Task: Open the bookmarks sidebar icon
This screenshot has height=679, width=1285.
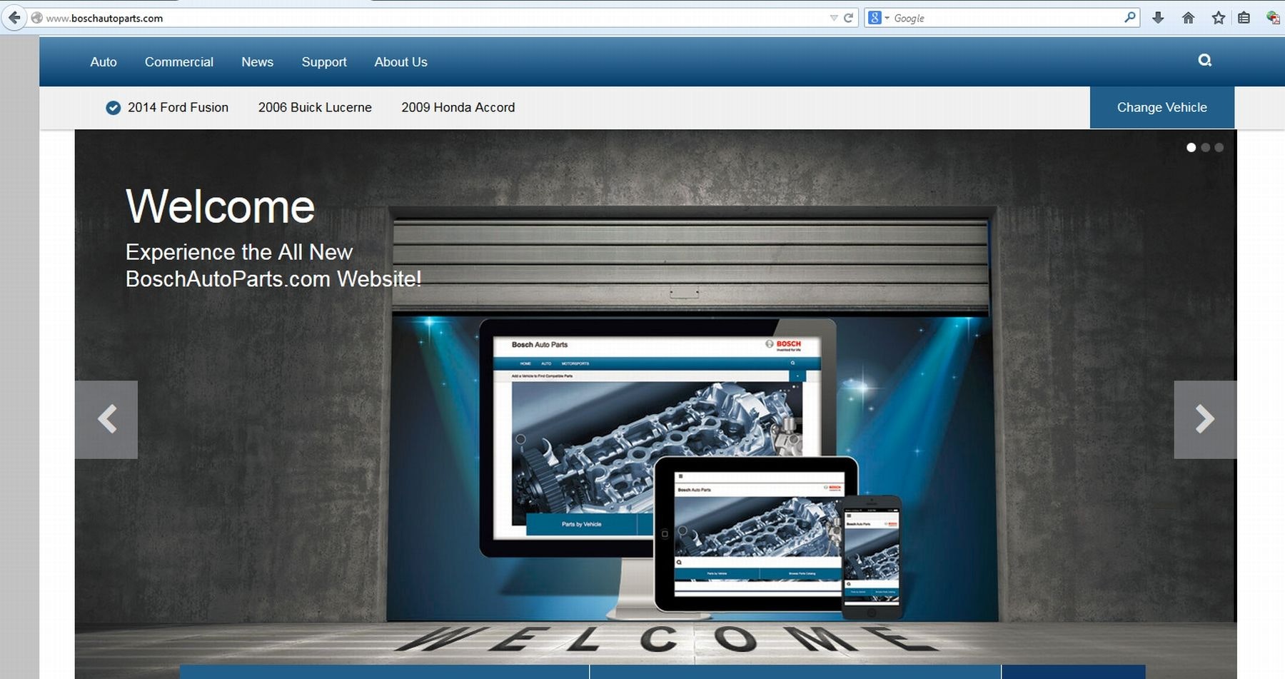Action: tap(1245, 17)
